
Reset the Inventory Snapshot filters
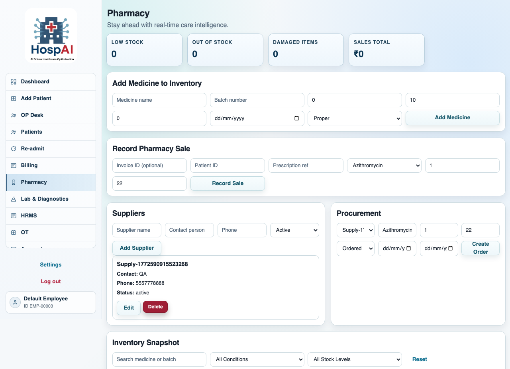coord(420,359)
